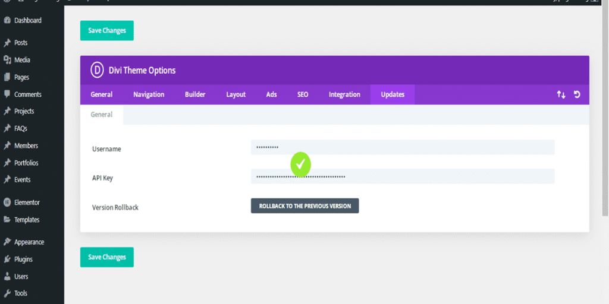
Task: Go to Users in the sidebar
Action: 21,277
